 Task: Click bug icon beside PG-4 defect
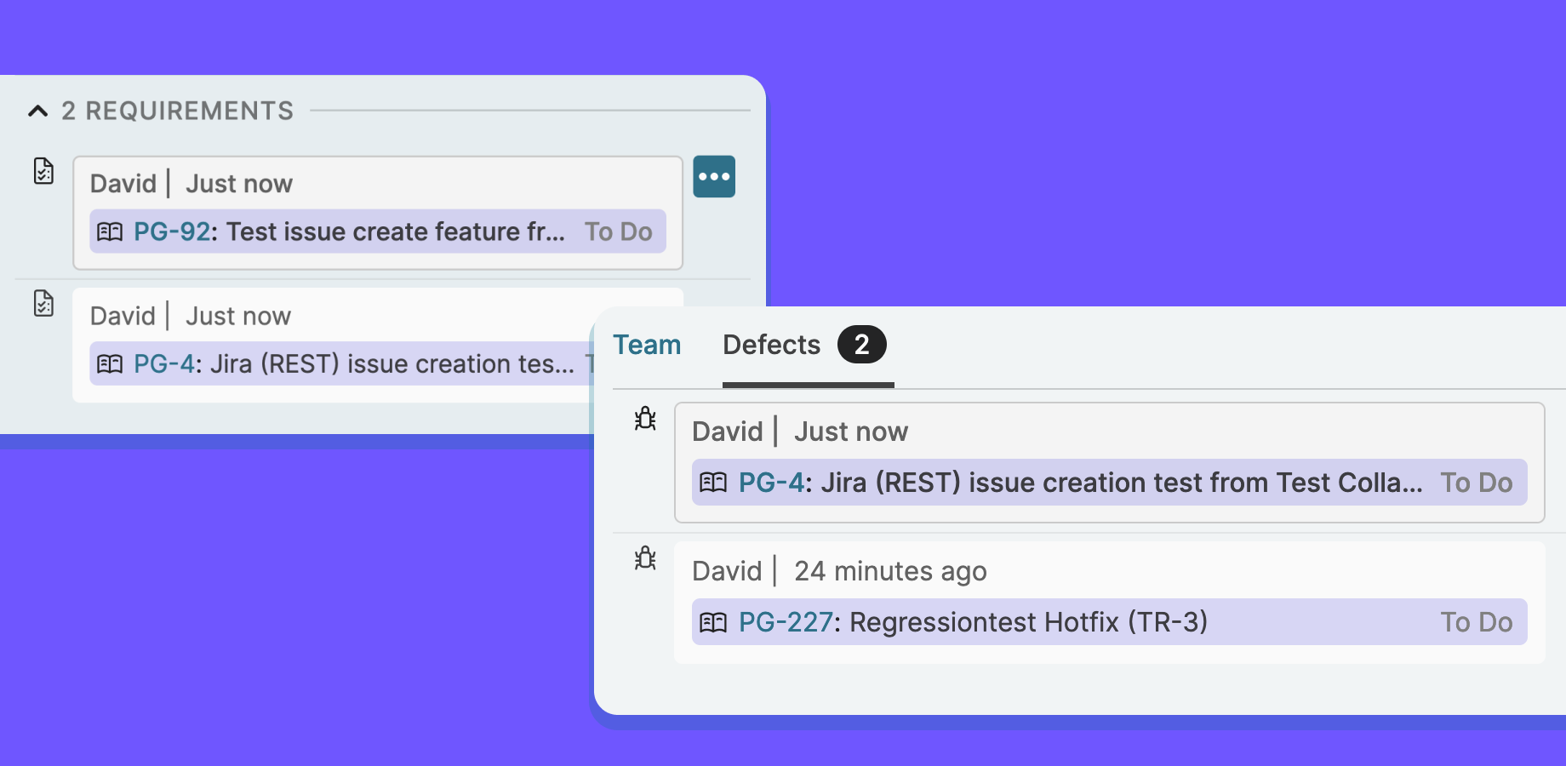[x=645, y=418]
